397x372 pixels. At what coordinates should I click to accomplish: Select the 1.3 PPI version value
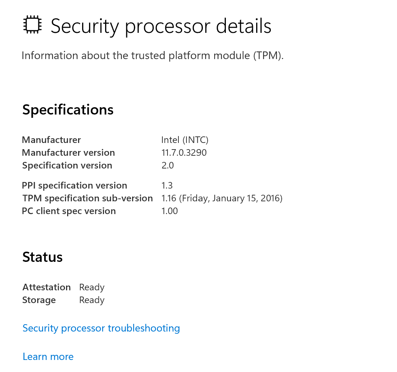(x=167, y=186)
